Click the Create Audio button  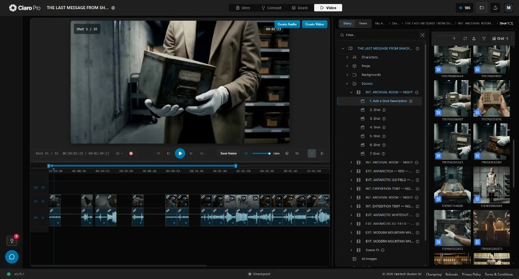click(x=287, y=24)
